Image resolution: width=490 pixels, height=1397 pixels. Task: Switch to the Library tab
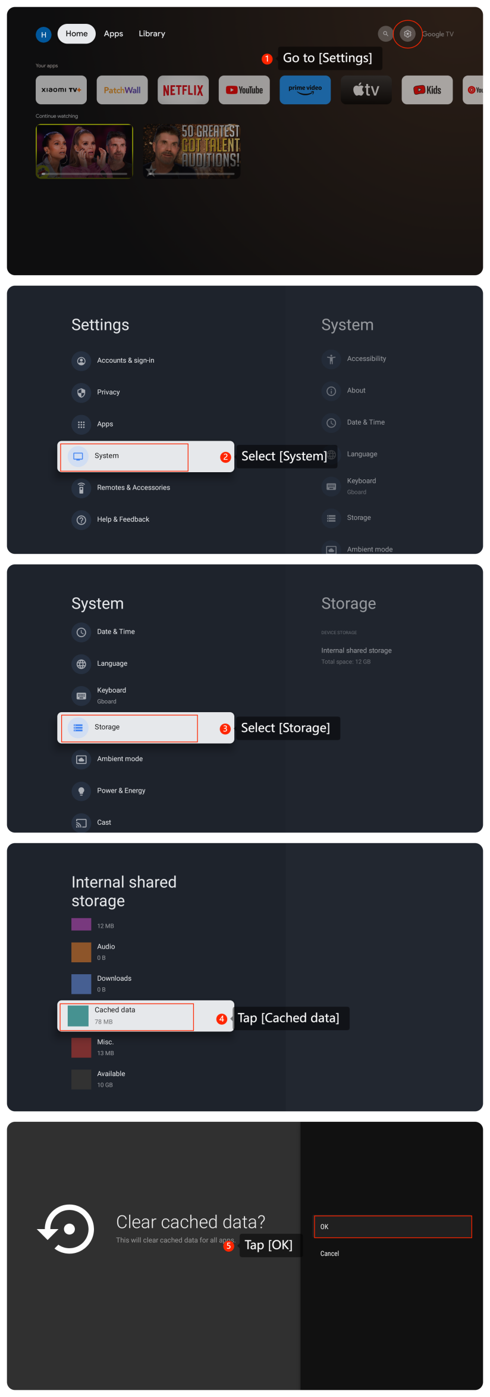(152, 34)
